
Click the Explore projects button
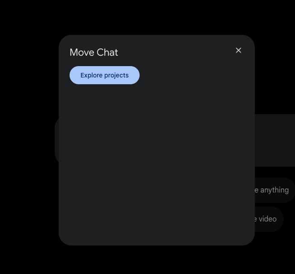[x=104, y=75]
